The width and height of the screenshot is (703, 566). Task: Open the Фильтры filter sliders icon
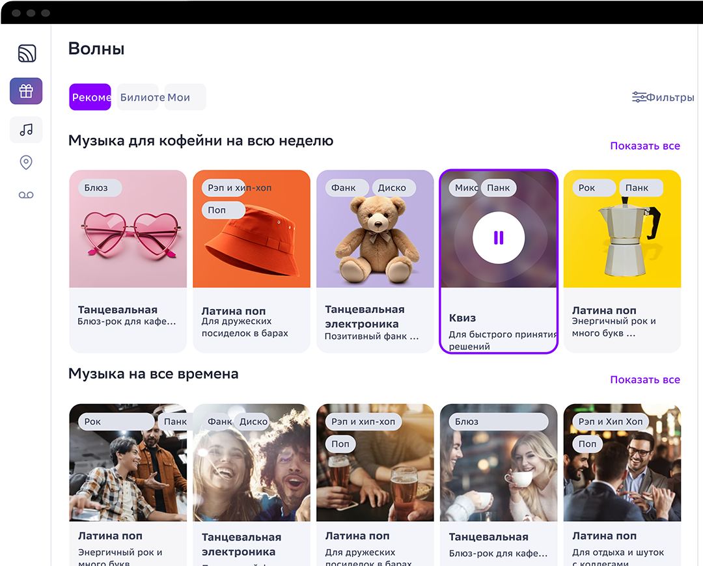[x=639, y=97]
